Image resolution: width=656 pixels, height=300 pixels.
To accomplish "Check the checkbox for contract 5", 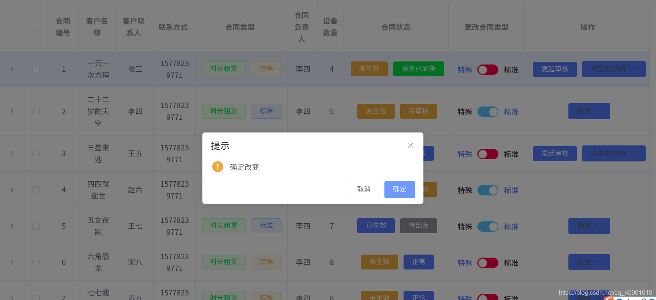I will (36, 226).
